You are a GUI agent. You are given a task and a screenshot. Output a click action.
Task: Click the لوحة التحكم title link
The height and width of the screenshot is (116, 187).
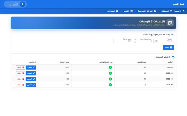[x=178, y=4]
